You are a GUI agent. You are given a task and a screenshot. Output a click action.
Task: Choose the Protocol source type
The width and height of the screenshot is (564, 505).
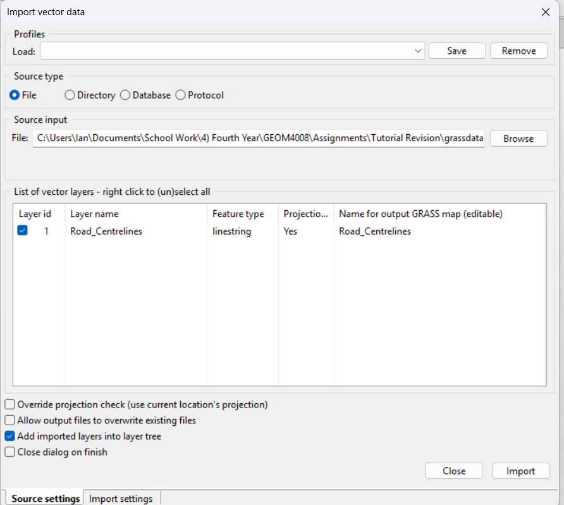point(181,95)
